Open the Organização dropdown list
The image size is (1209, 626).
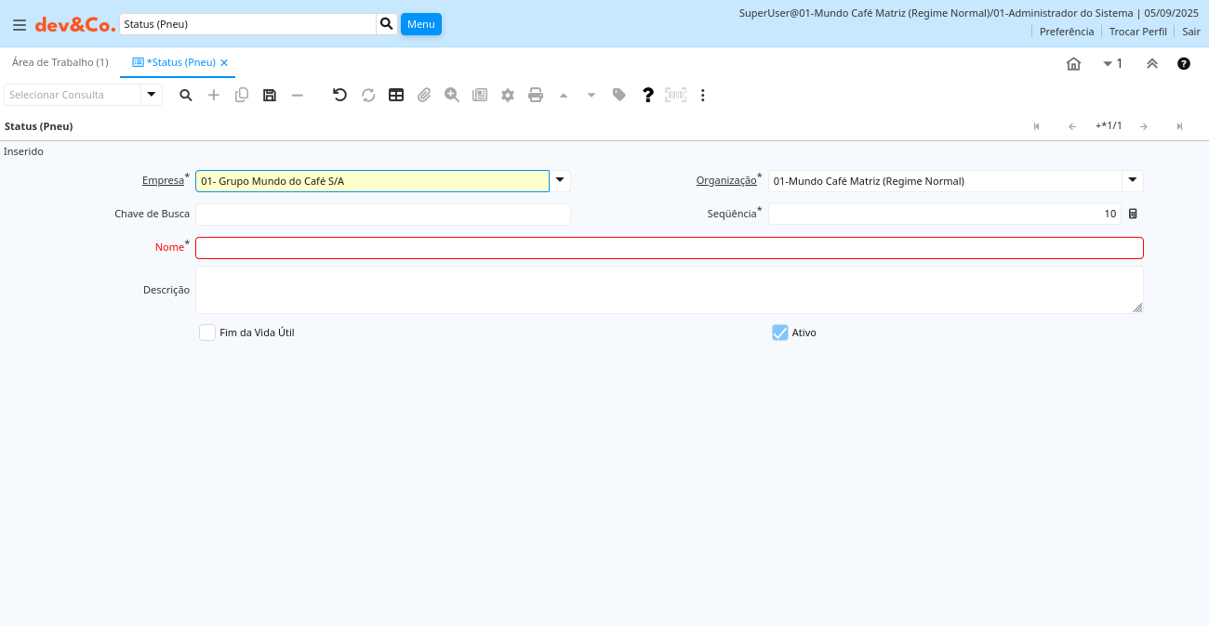tap(1133, 180)
